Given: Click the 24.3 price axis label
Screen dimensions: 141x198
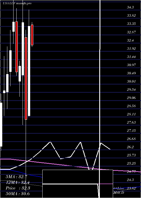Looking at the screenshot, I should pos(130,180).
